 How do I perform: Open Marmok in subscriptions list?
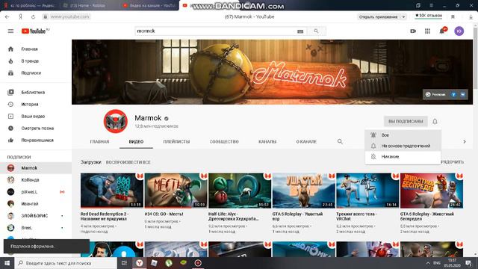[36, 168]
